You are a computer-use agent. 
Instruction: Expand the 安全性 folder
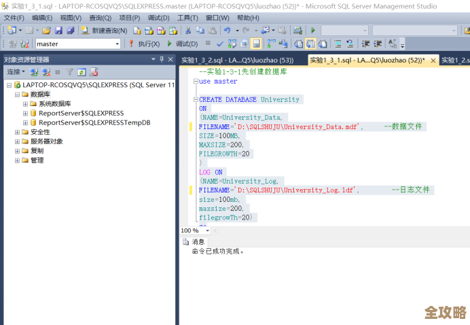[18, 133]
